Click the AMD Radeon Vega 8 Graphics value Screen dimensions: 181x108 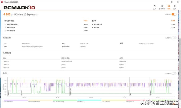pos(32,47)
